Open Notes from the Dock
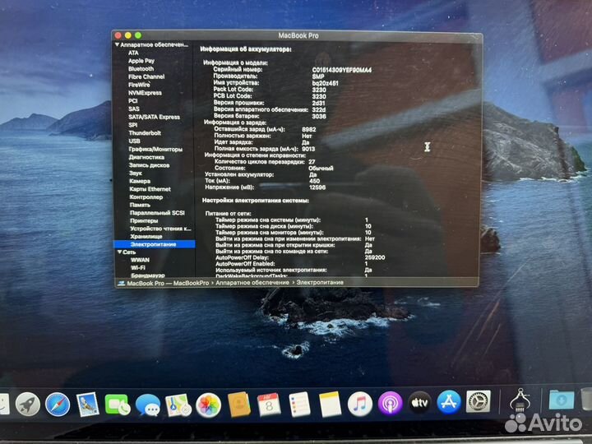 pyautogui.click(x=330, y=405)
